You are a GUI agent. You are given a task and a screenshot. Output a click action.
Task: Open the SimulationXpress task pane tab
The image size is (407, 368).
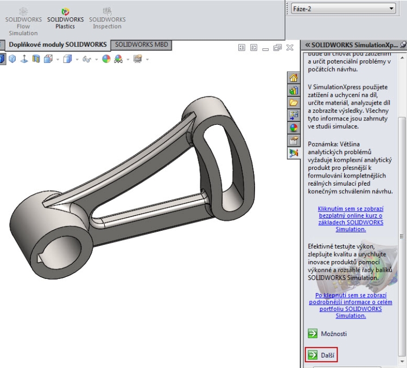(294, 153)
